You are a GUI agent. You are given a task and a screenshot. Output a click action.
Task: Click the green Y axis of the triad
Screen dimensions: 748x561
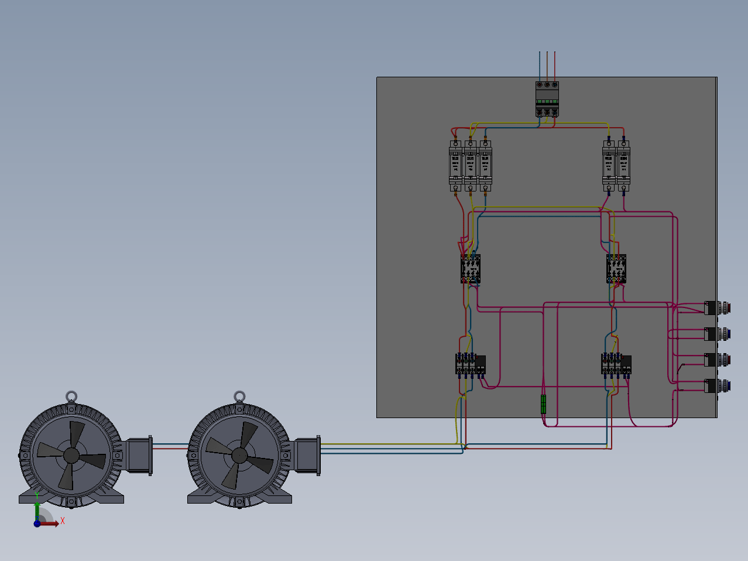tap(37, 511)
